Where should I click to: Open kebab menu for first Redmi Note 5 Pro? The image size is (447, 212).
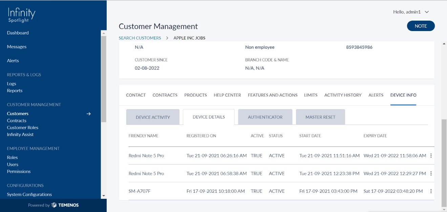(x=431, y=156)
